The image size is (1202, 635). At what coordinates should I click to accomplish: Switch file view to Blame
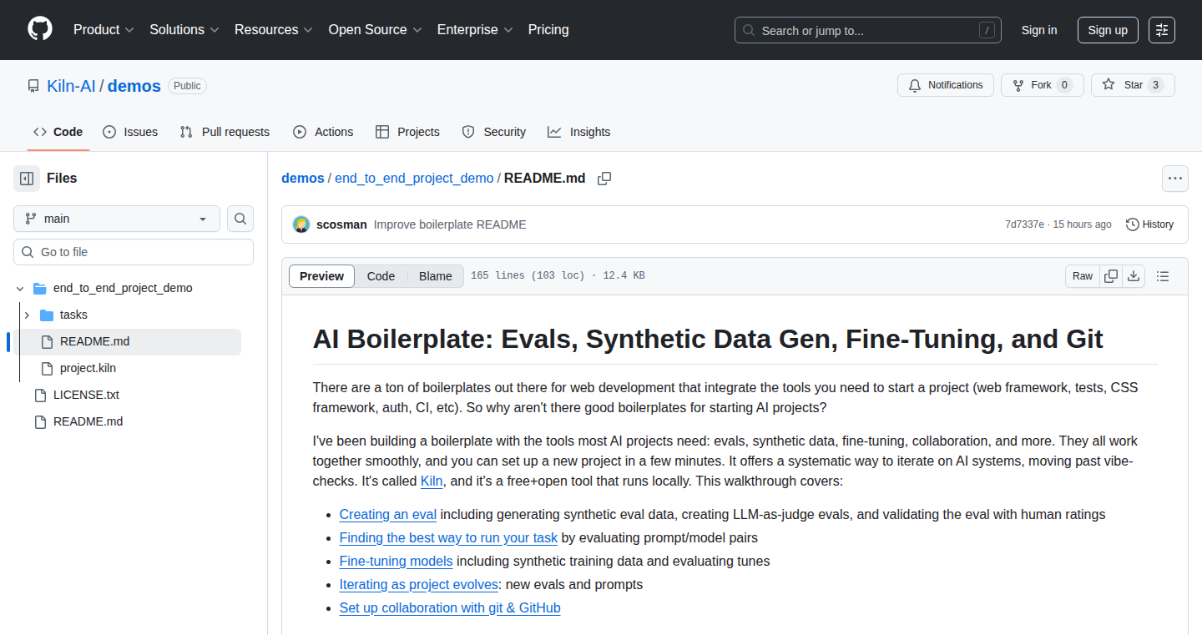(436, 276)
